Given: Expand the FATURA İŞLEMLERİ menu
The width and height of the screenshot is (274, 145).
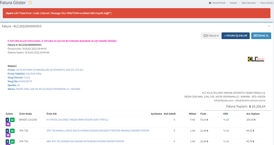Looking at the screenshot, I should (235, 36).
